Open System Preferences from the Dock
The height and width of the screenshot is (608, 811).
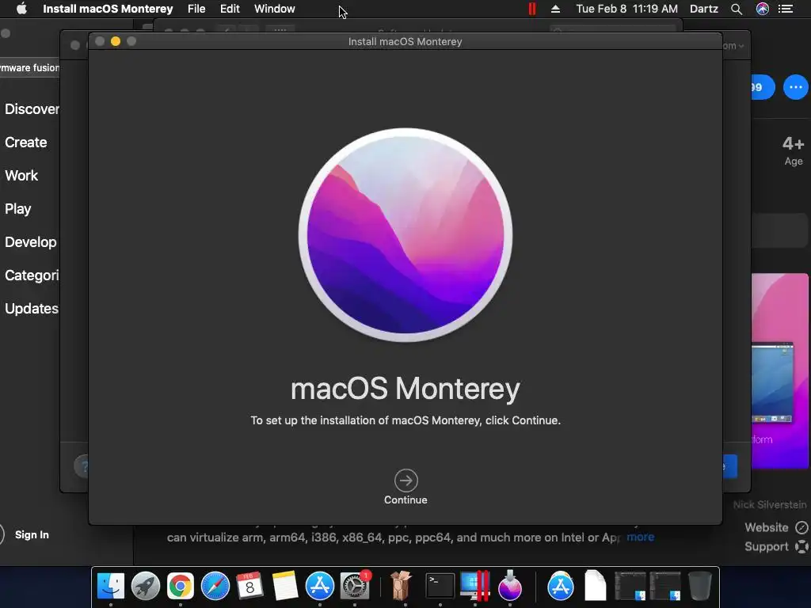point(355,586)
